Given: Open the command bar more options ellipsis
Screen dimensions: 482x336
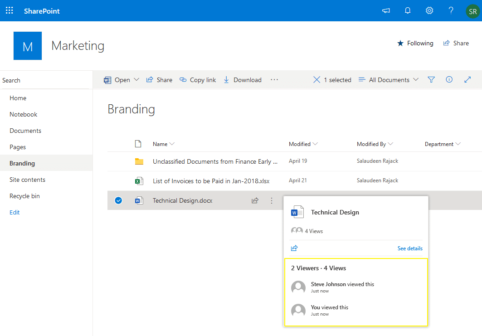Looking at the screenshot, I should 274,80.
